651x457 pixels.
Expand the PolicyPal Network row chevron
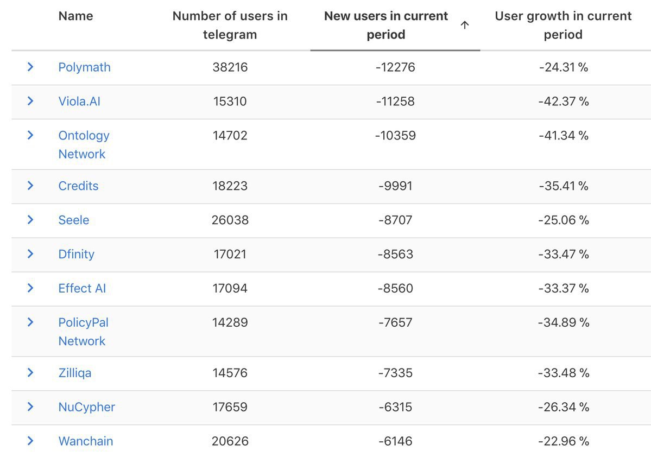(30, 322)
